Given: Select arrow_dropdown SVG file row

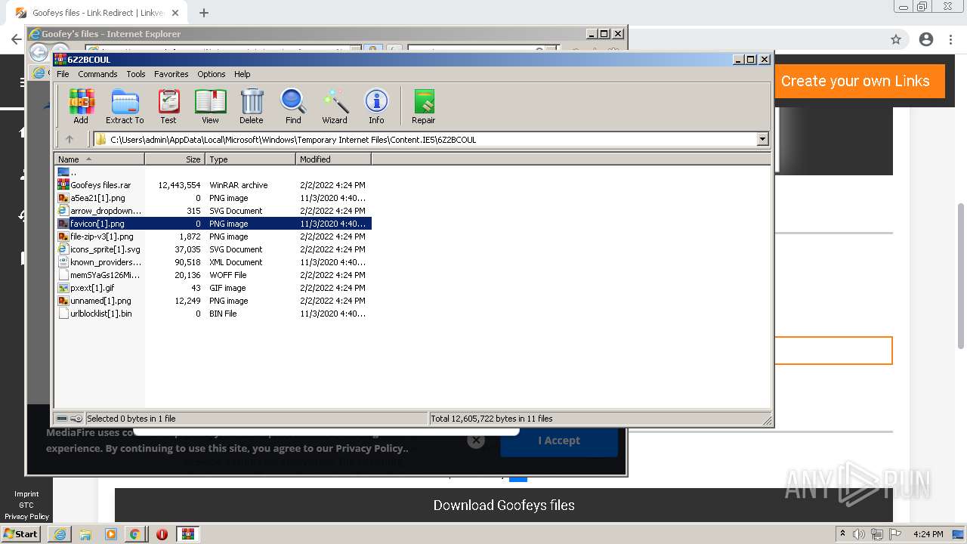Looking at the screenshot, I should coord(213,211).
